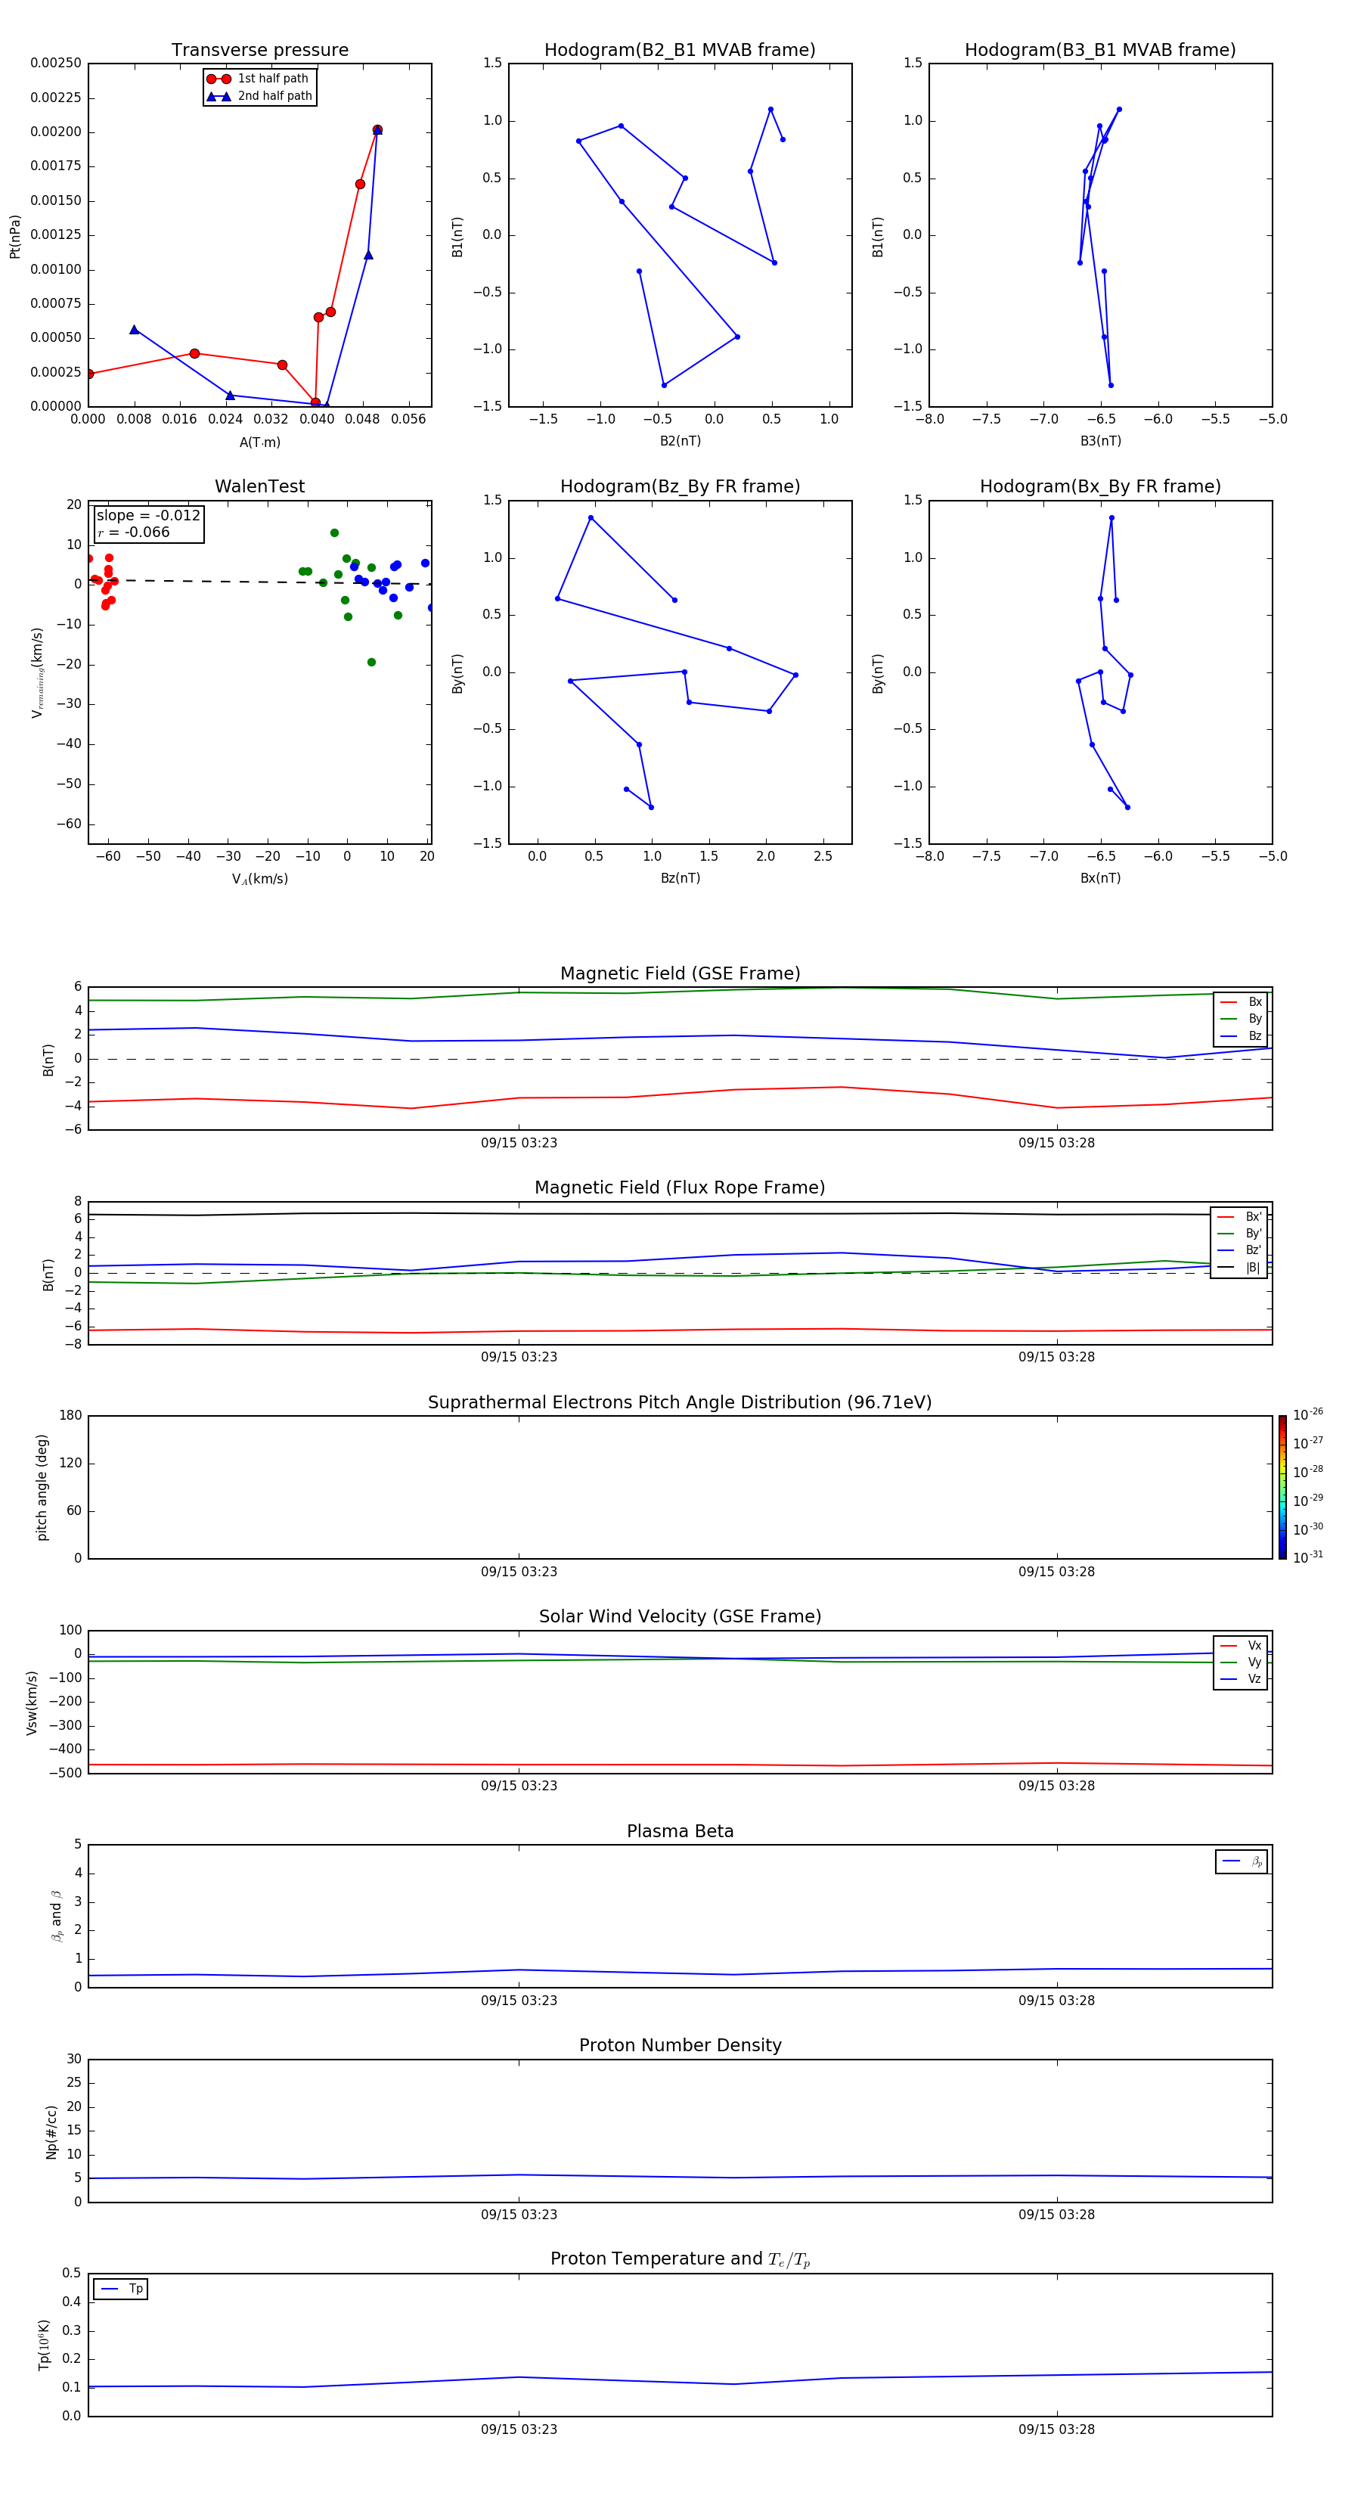
Task: Click the 'r = -0.066' annotation
Action: tap(134, 532)
